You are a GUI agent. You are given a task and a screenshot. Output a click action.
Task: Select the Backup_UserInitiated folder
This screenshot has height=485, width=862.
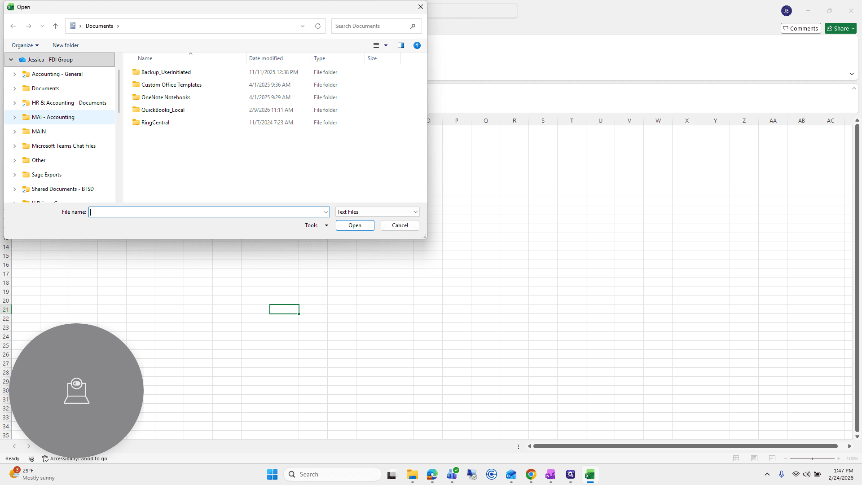166,72
